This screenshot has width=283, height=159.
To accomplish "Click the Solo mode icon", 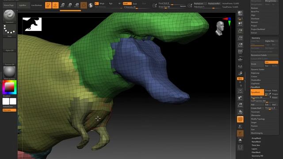I will [x=240, y=140].
